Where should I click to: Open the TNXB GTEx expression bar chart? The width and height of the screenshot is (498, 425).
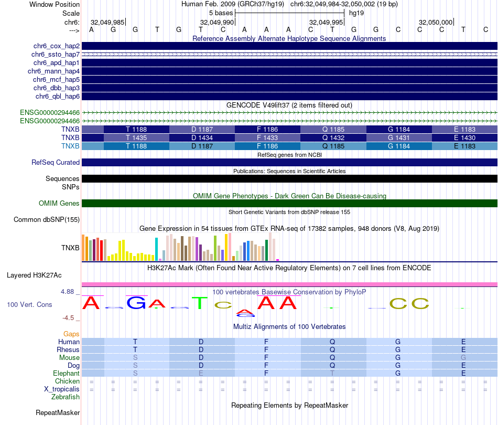[x=180, y=247]
